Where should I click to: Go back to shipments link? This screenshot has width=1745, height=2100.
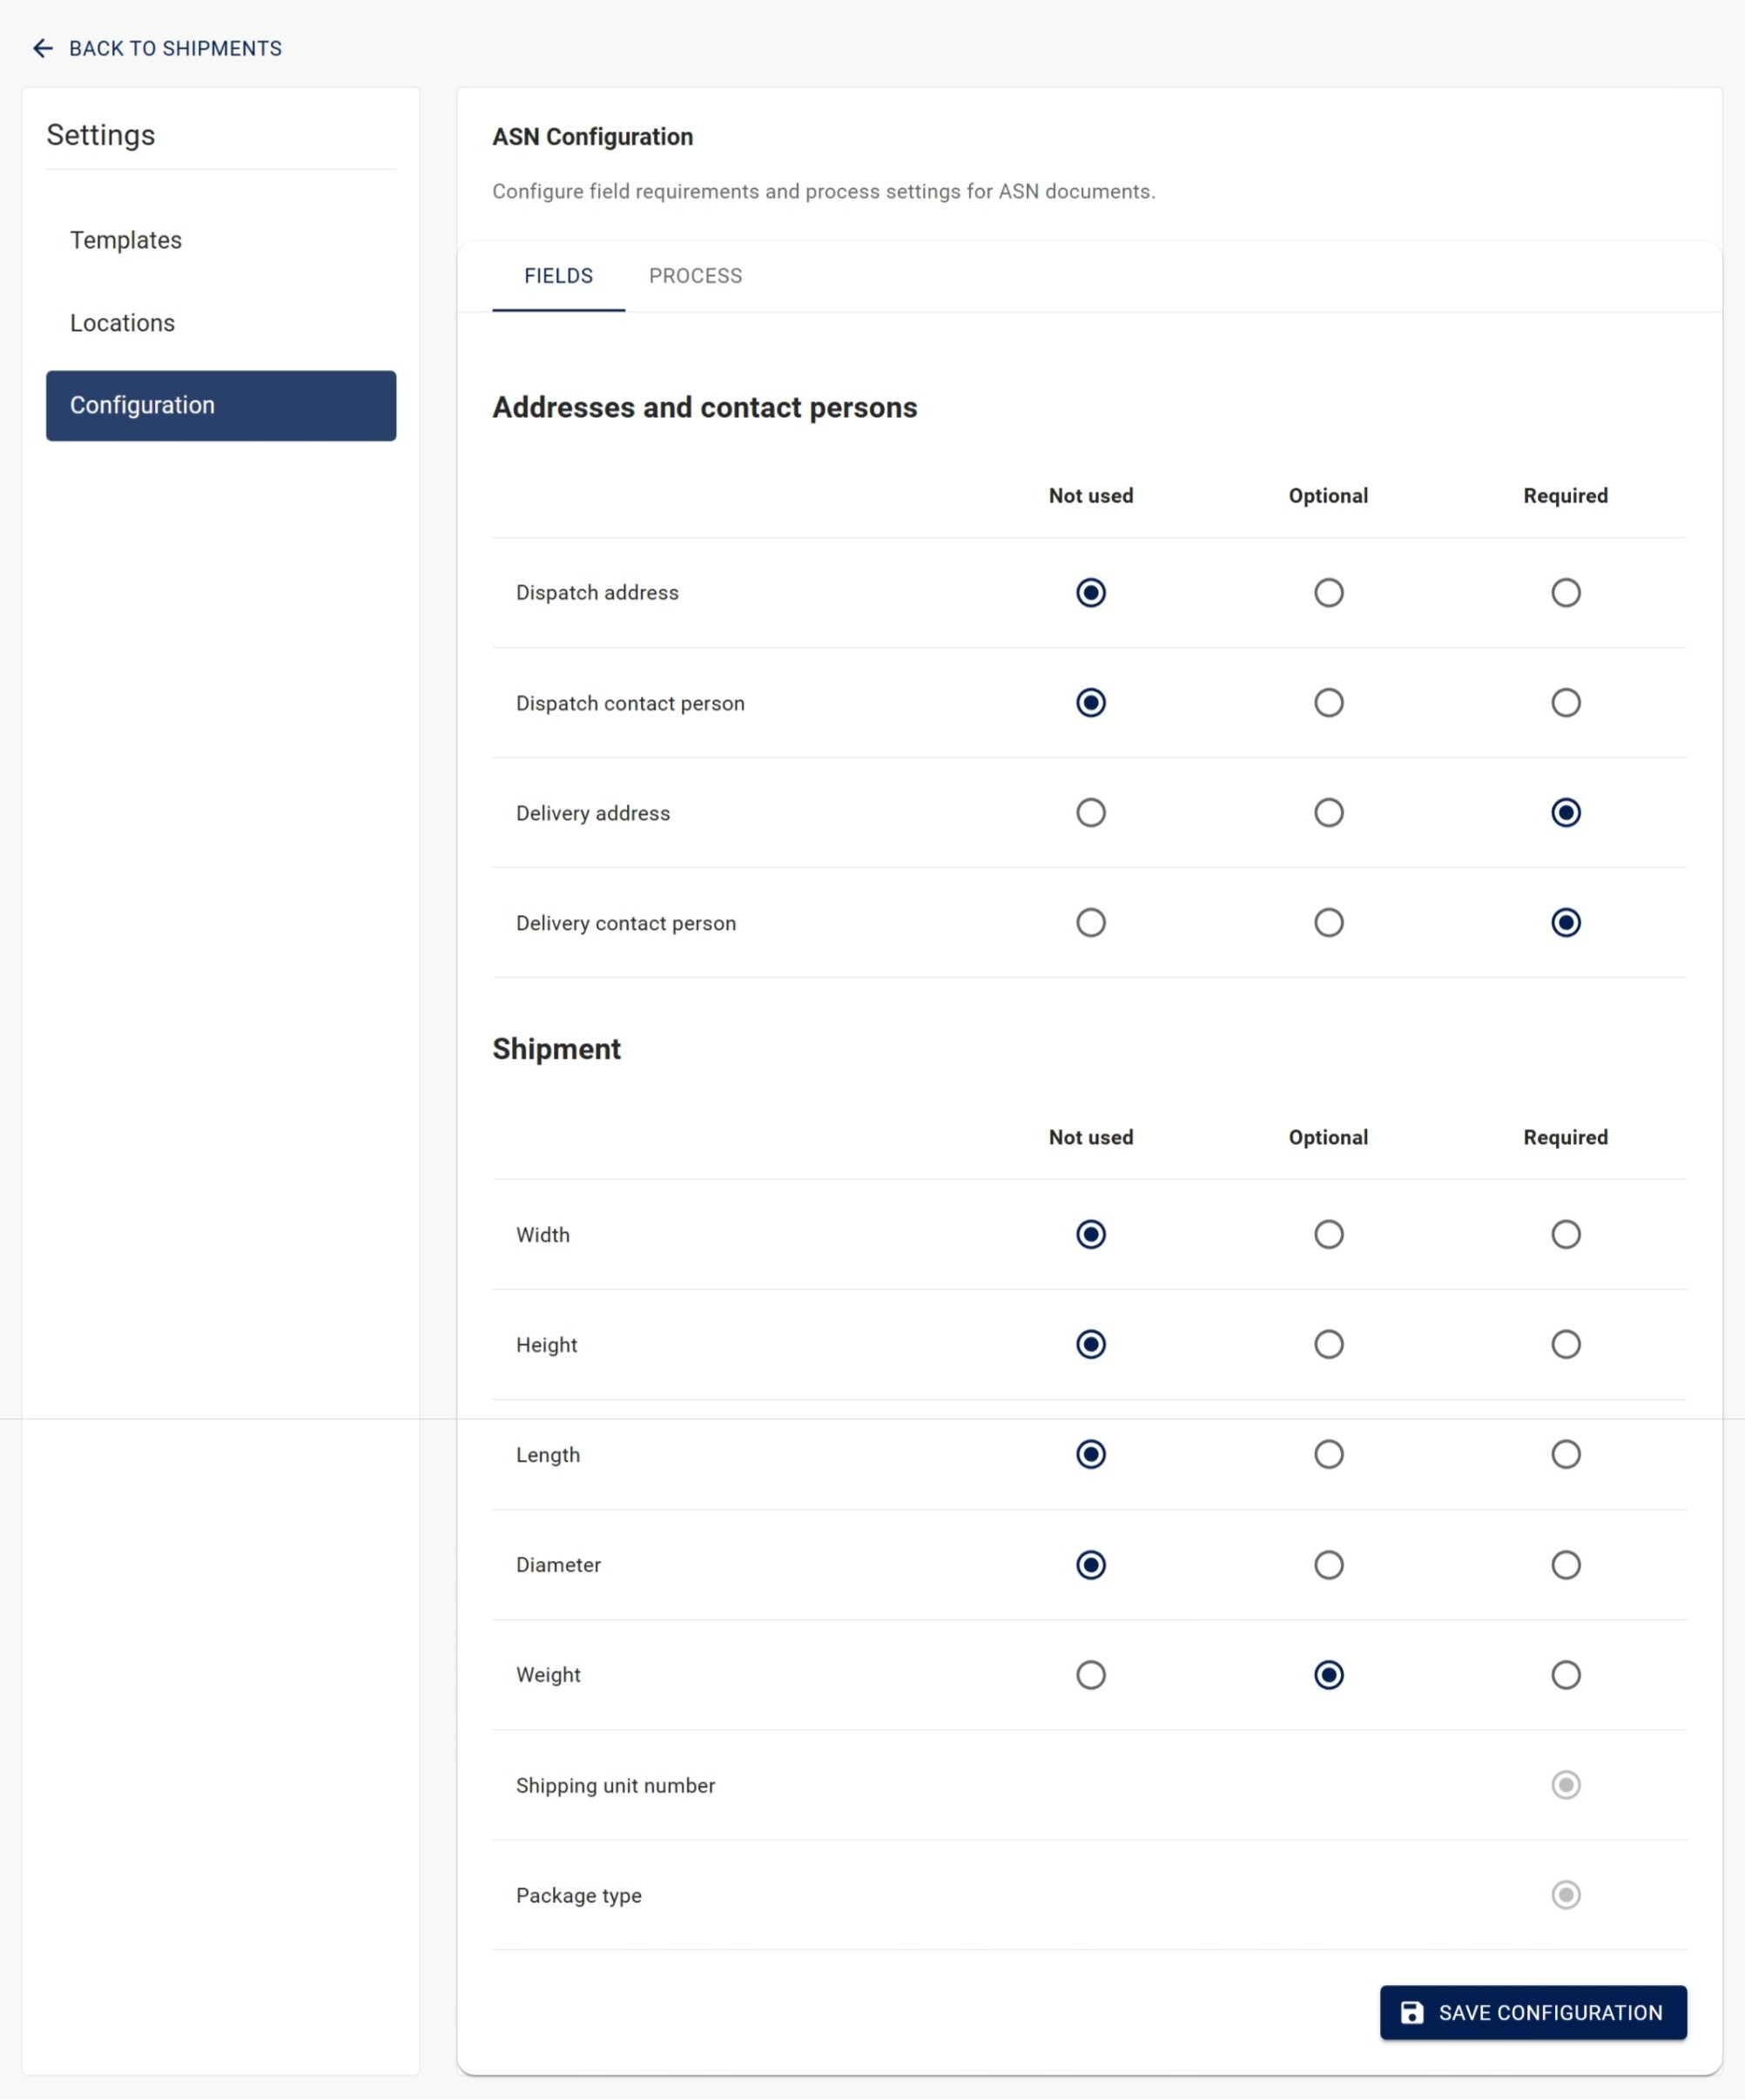[175, 48]
